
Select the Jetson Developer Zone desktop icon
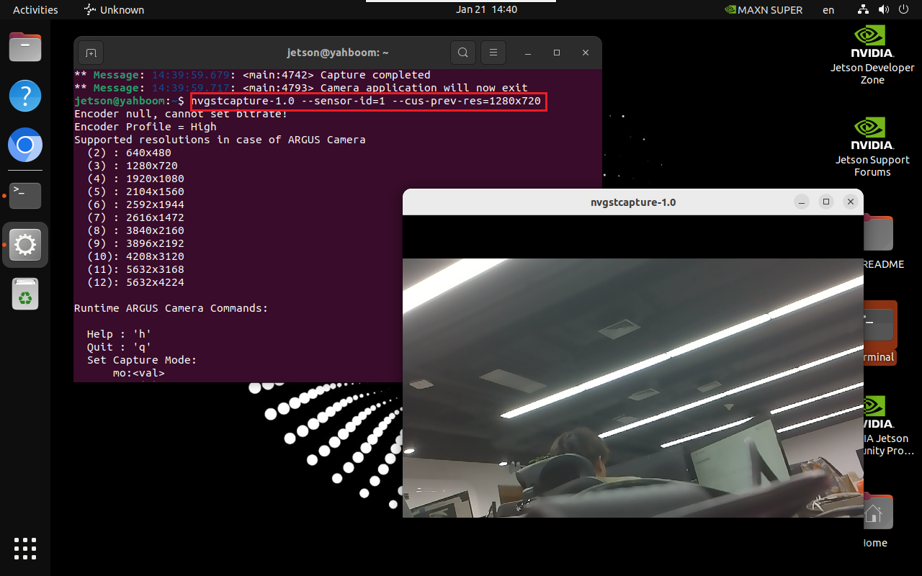click(x=872, y=55)
